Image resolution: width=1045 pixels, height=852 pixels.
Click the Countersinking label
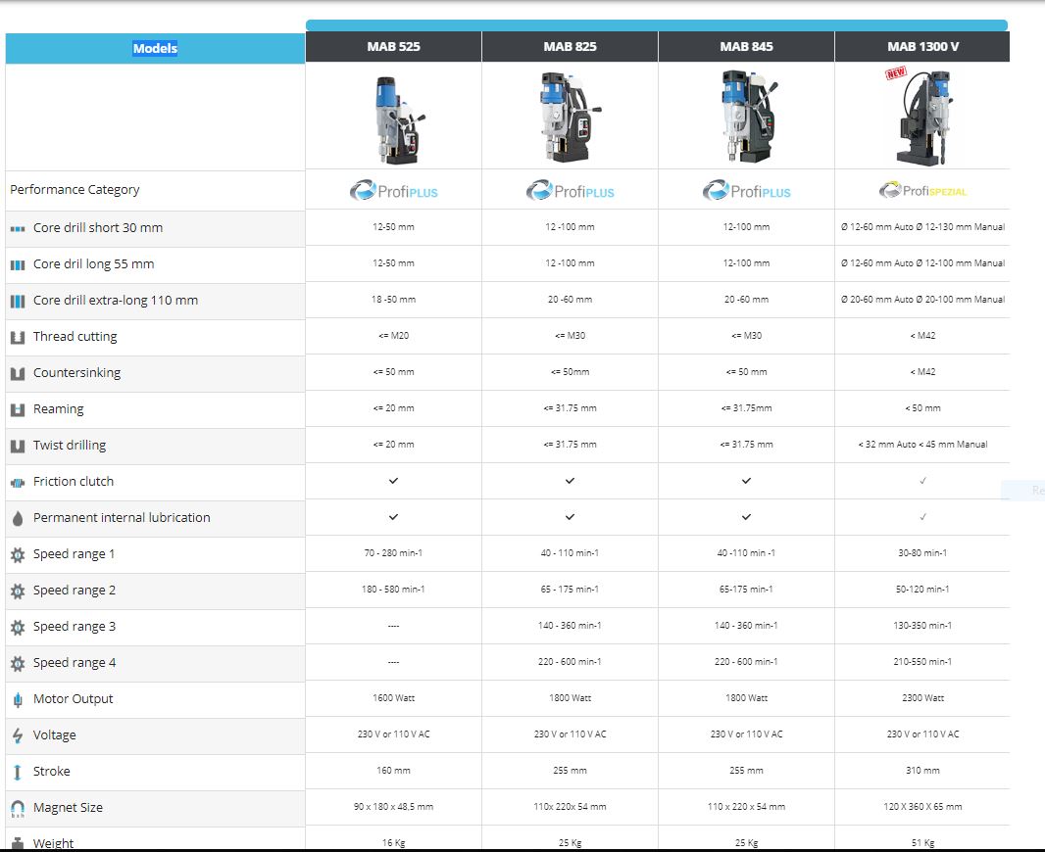(x=76, y=373)
